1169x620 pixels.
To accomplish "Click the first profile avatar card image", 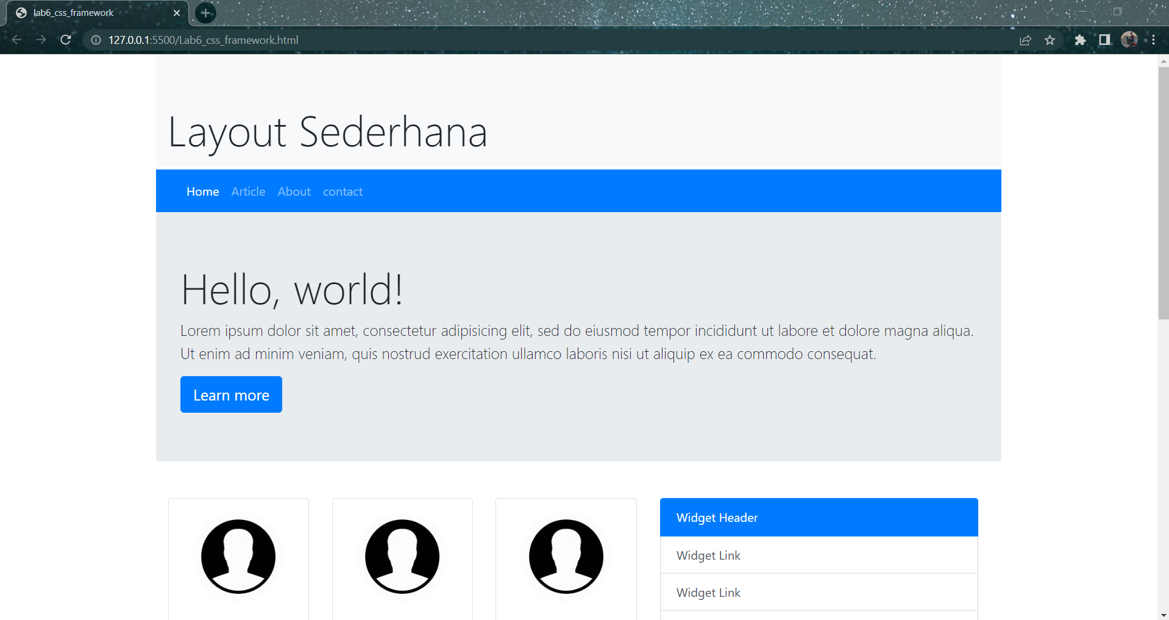I will point(238,556).
